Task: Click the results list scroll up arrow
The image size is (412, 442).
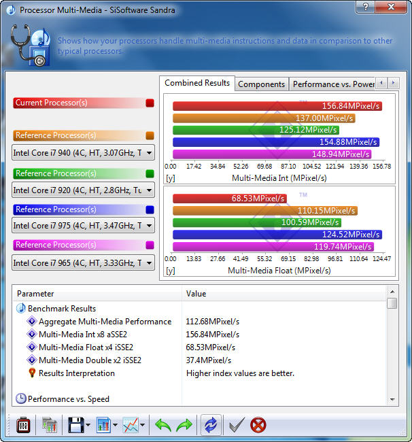Action: (x=392, y=292)
